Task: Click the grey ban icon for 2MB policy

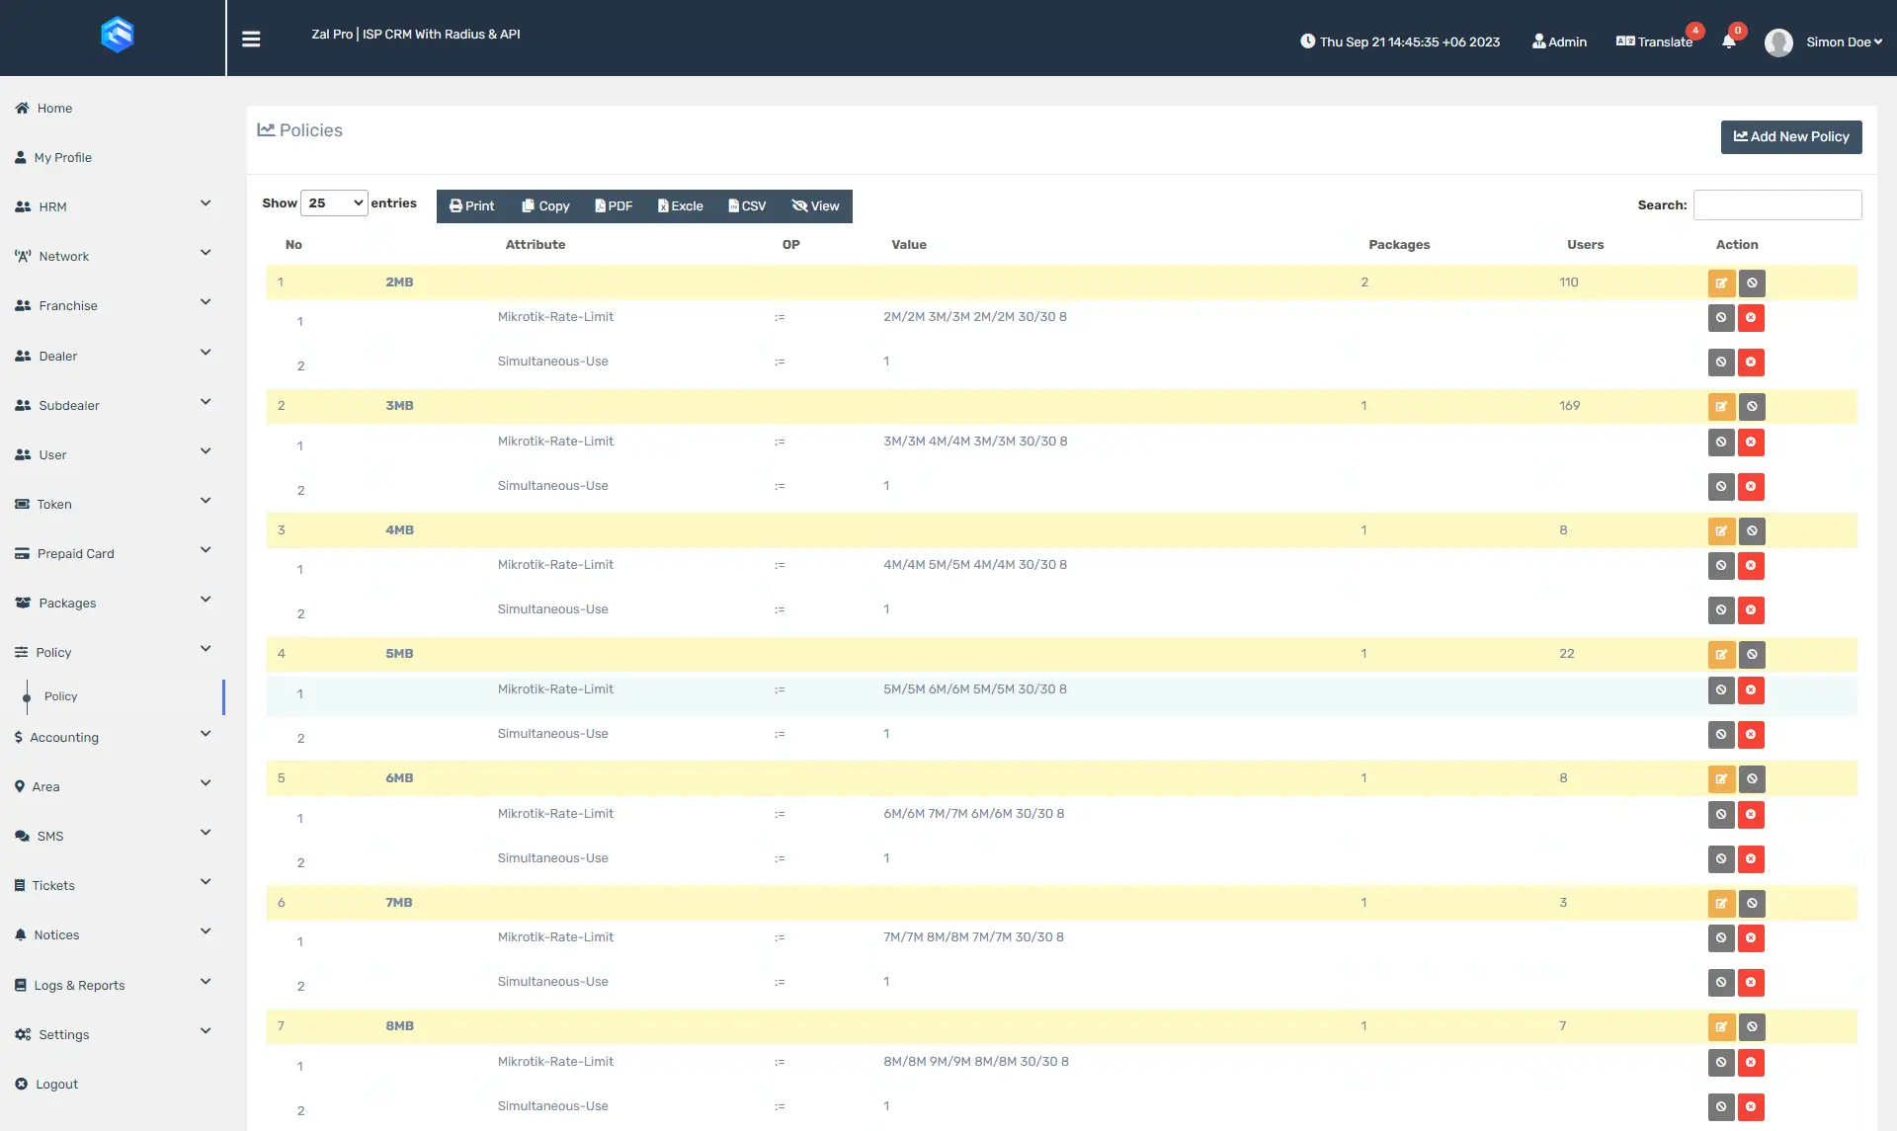Action: [1752, 283]
